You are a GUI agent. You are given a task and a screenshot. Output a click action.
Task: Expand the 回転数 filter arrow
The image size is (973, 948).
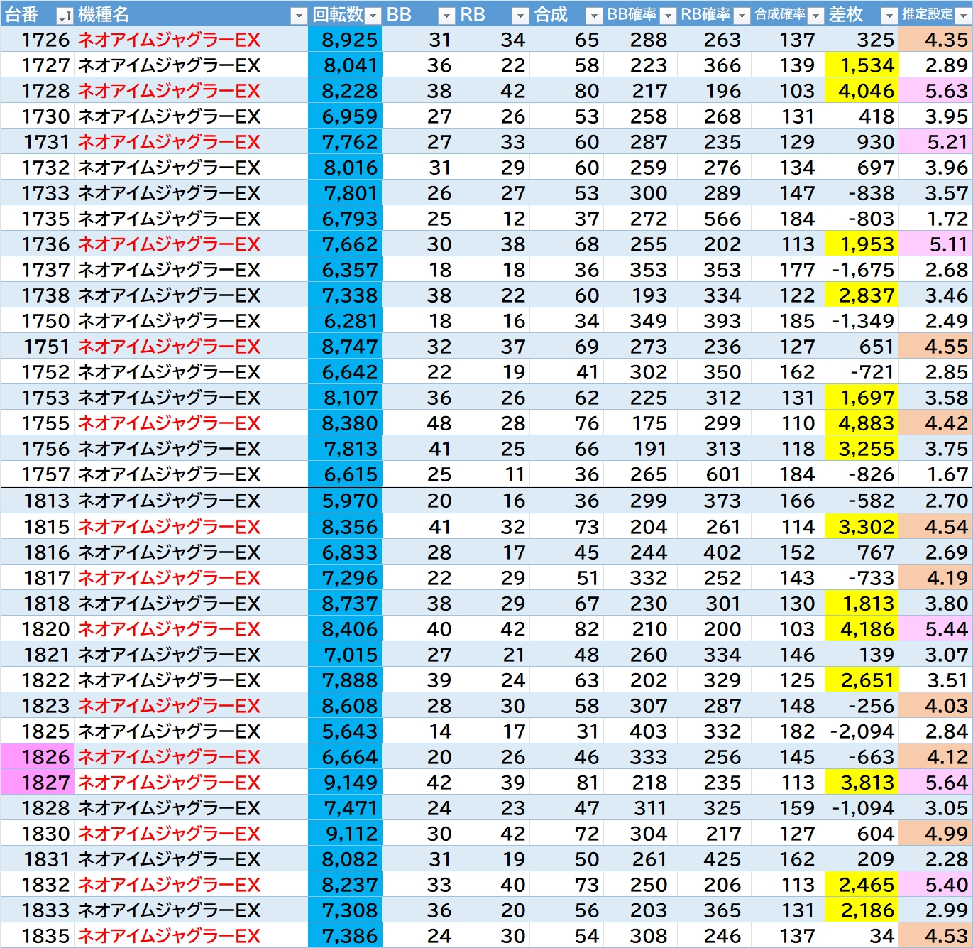(373, 16)
